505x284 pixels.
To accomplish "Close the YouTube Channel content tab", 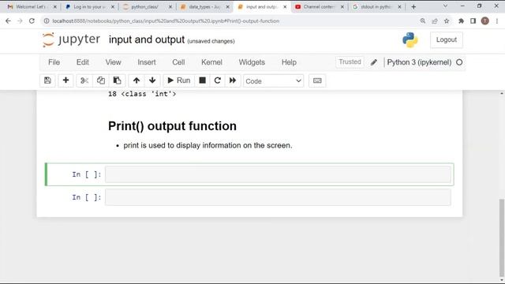I will 342,7.
